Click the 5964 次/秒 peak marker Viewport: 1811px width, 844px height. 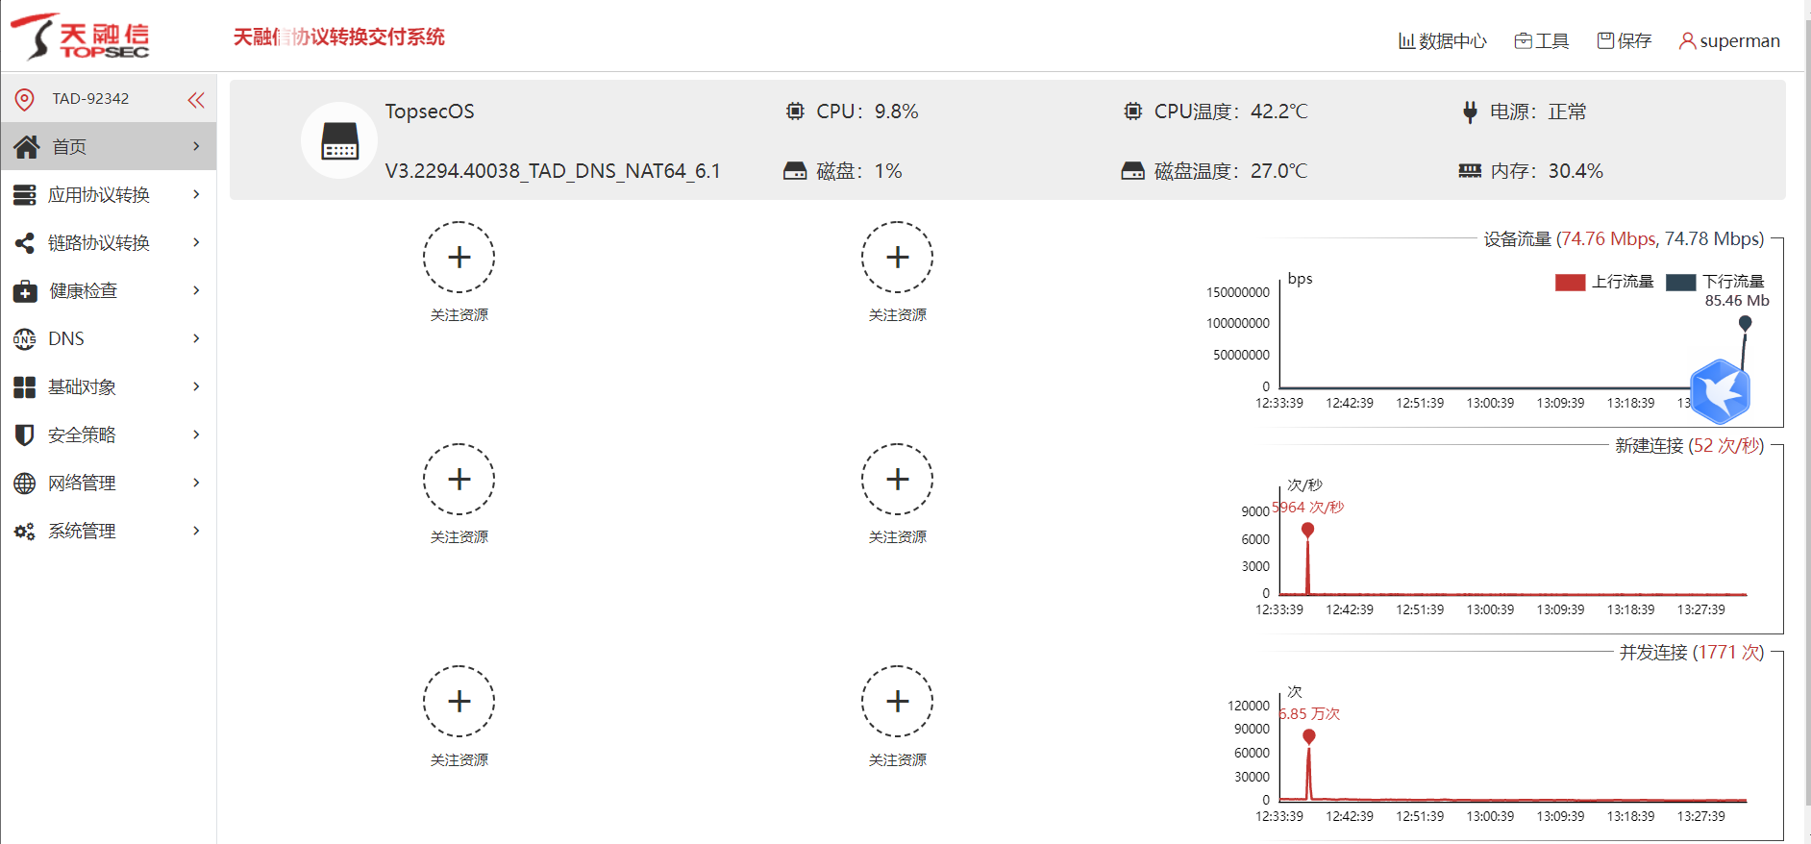click(x=1307, y=530)
